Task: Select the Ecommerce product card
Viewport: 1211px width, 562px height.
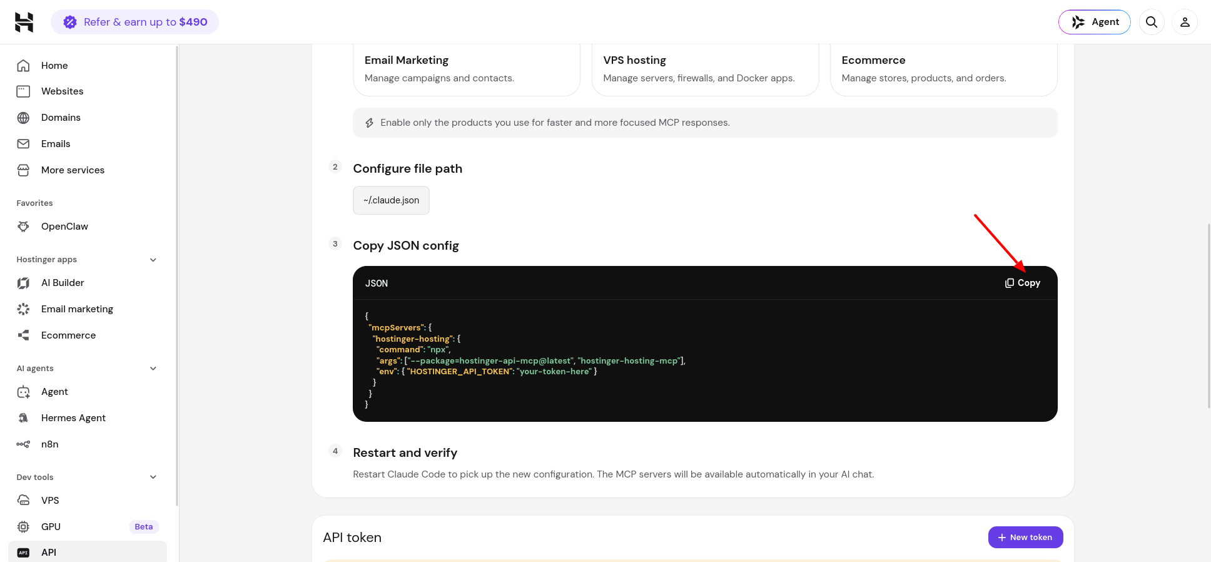Action: point(943,69)
